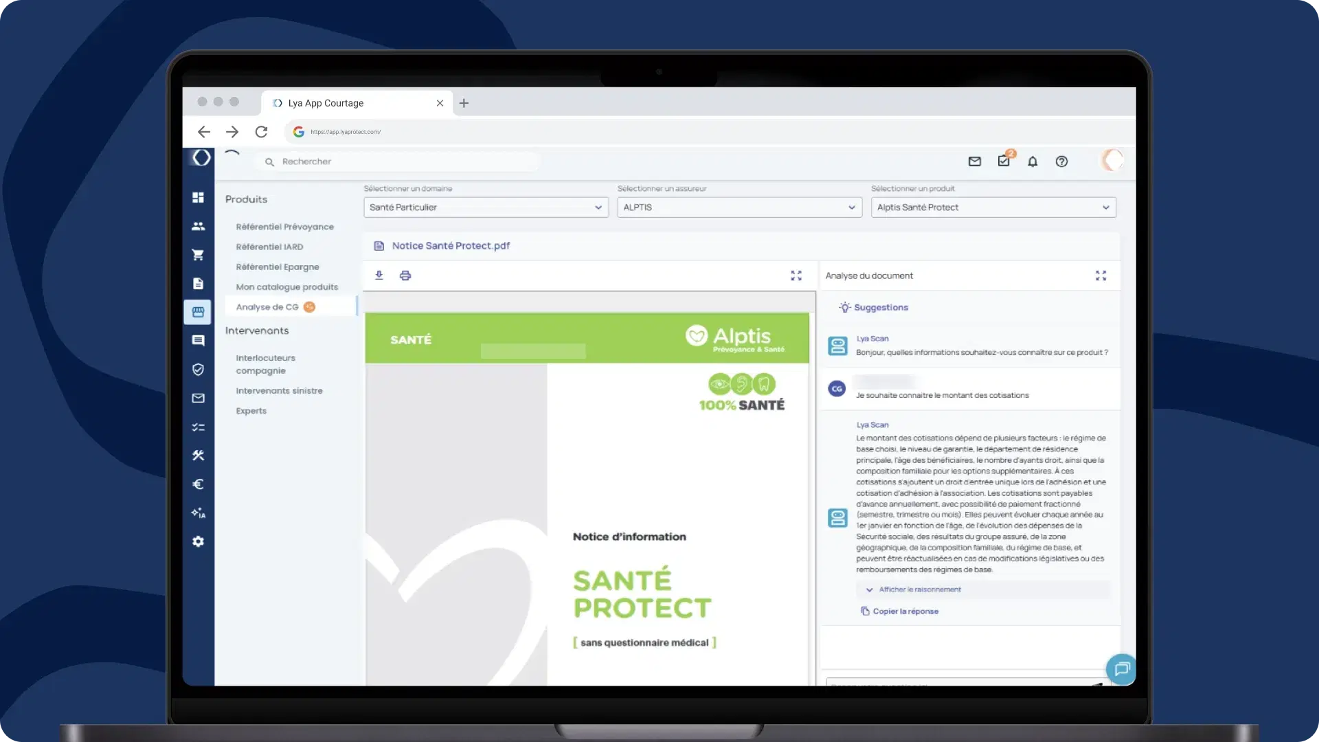Open the contacts people icon in sidebar
The height and width of the screenshot is (742, 1319).
(x=198, y=226)
